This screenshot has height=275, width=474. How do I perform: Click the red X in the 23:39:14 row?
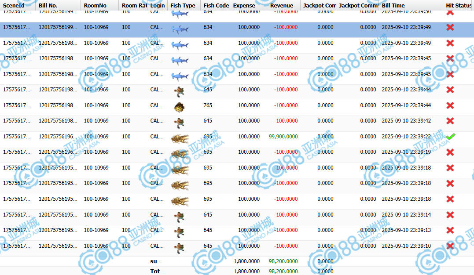(450, 215)
